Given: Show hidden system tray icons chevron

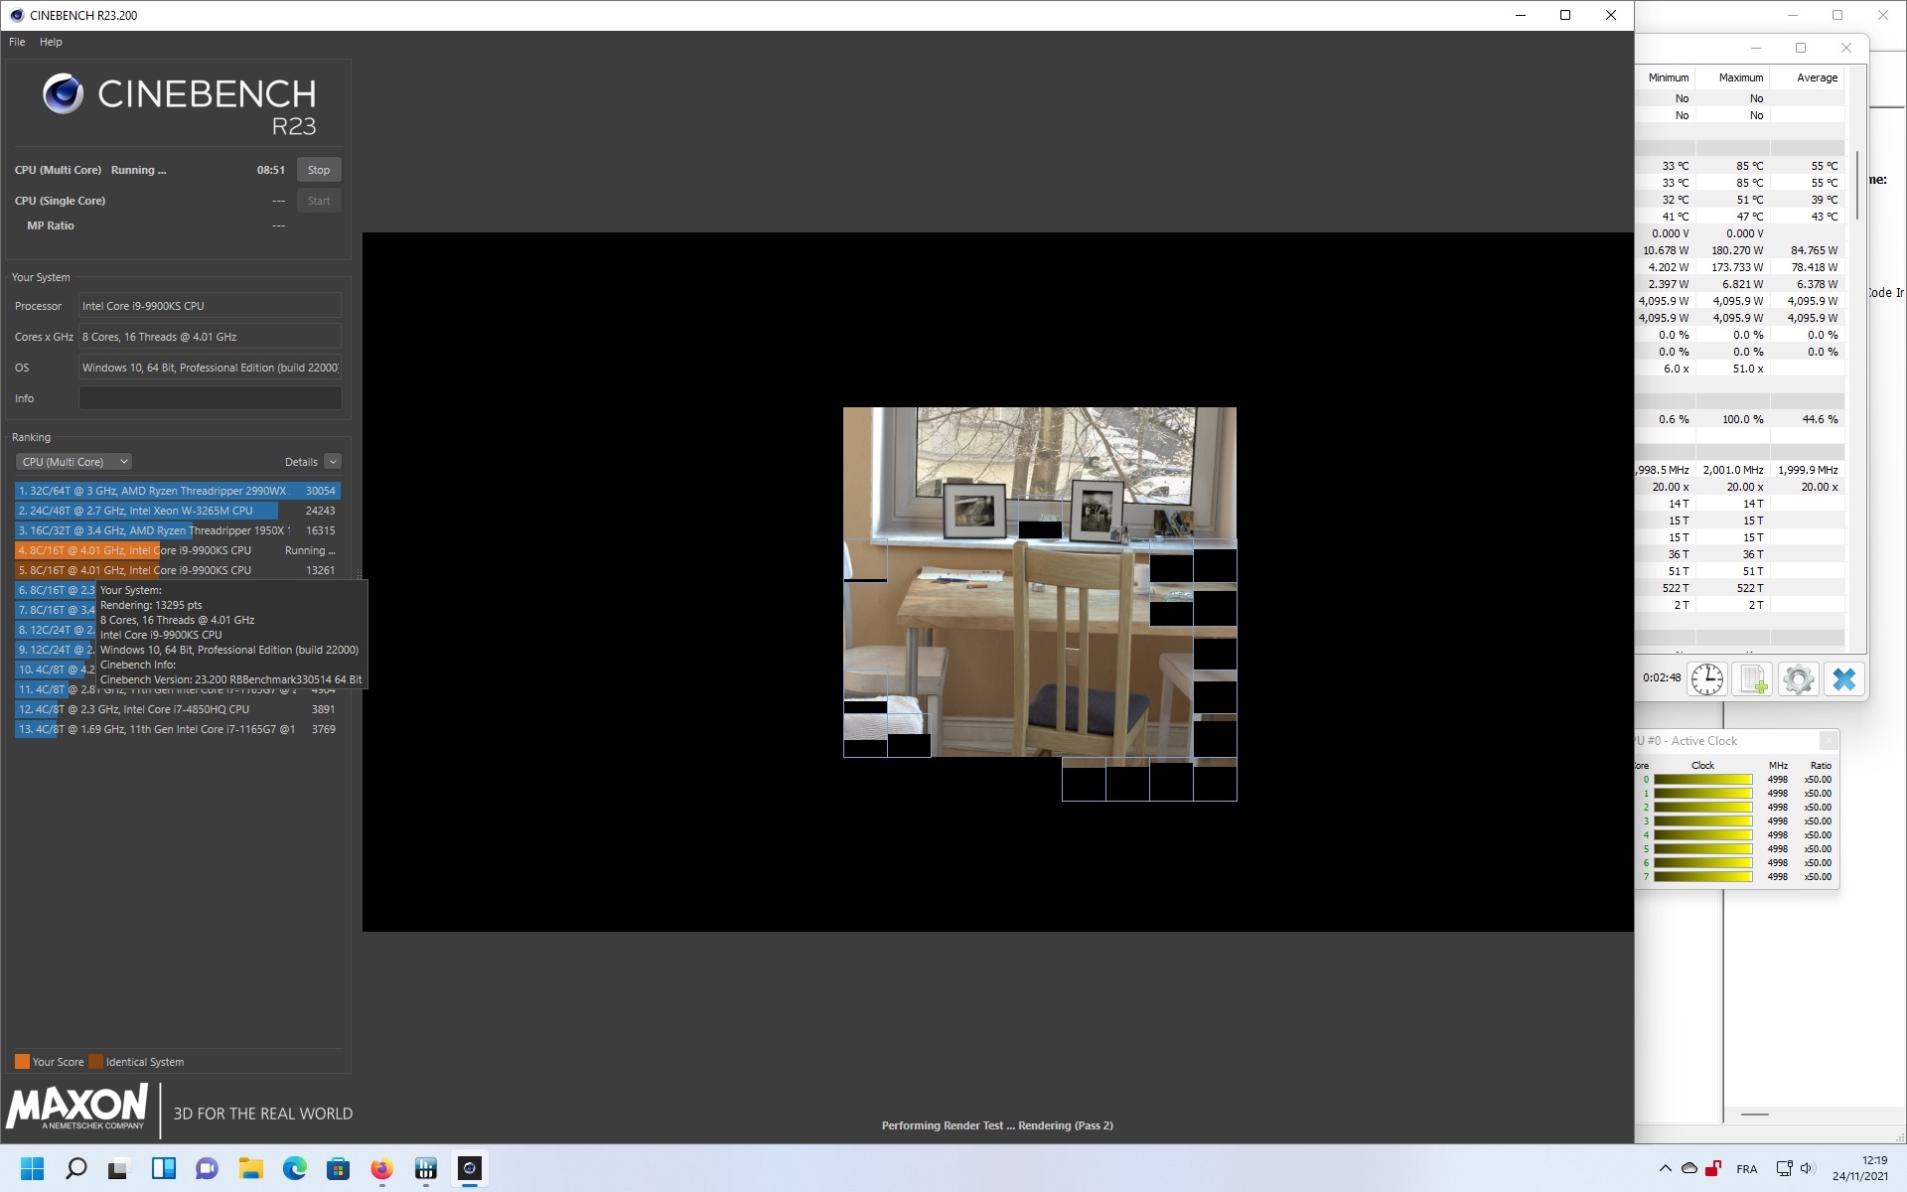Looking at the screenshot, I should pyautogui.click(x=1665, y=1168).
